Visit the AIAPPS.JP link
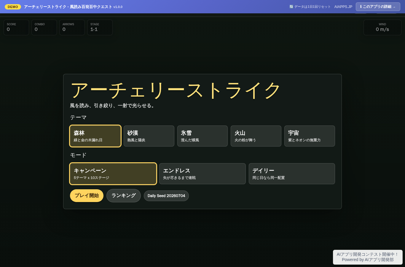The width and height of the screenshot is (405, 267). point(343,7)
